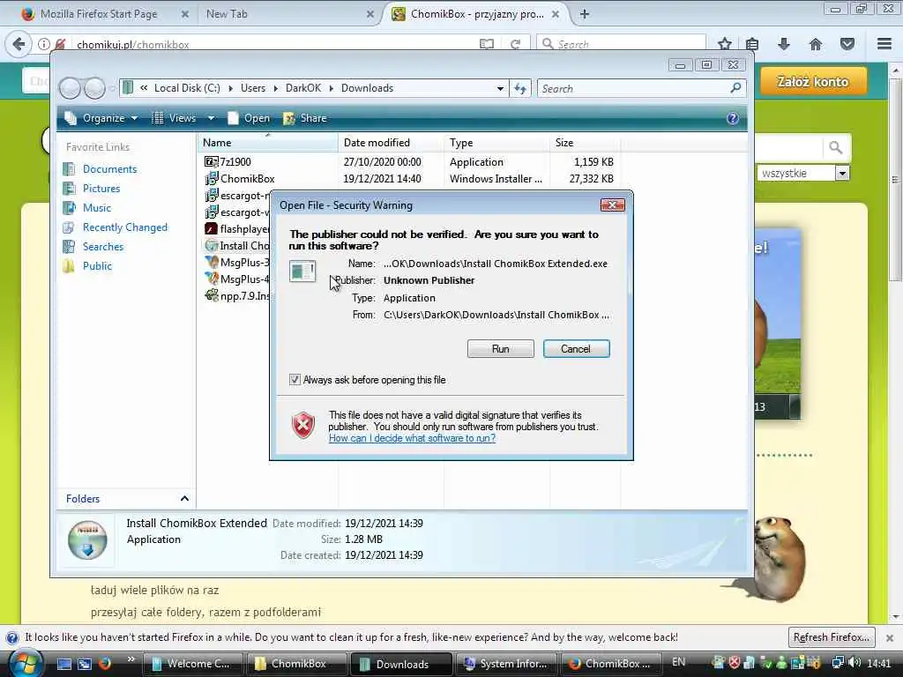Viewport: 903px width, 677px height.
Task: Click Views button in Explorer toolbar
Action: click(175, 118)
